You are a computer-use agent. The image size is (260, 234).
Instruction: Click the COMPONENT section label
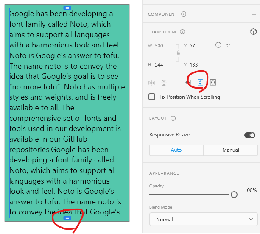point(162,14)
